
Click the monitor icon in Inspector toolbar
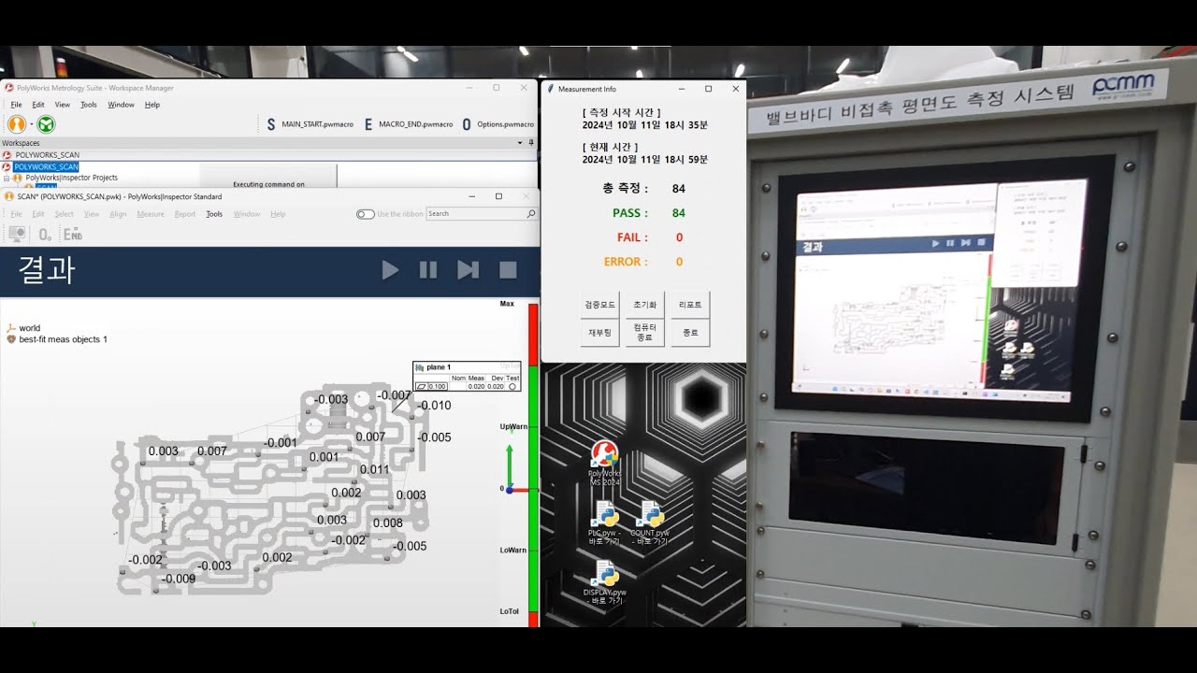17,235
